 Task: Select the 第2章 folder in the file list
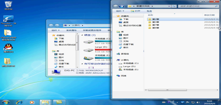(156, 19)
